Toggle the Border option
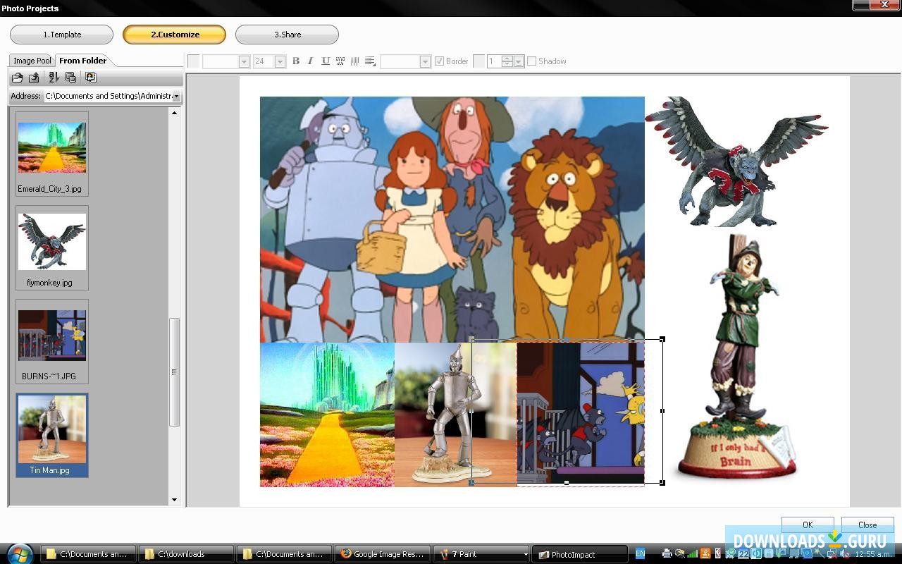Viewport: 902px width, 564px height. (439, 61)
